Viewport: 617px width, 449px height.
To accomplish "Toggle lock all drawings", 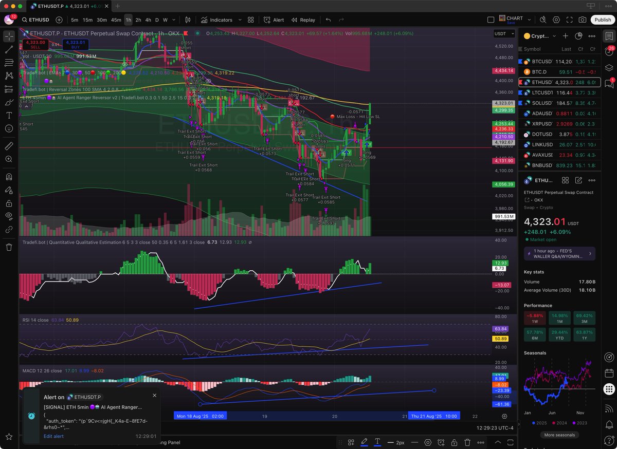I will (9, 203).
